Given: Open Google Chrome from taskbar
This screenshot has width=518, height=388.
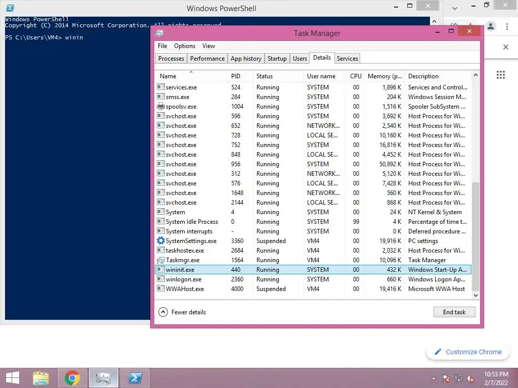Looking at the screenshot, I should pos(72,378).
